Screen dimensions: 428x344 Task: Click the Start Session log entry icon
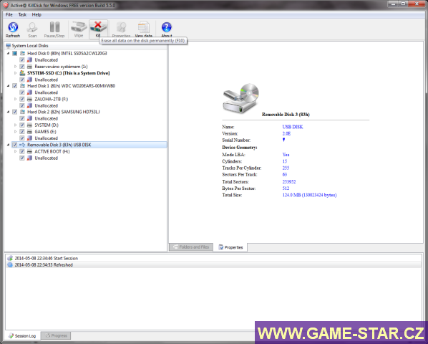(x=10, y=258)
